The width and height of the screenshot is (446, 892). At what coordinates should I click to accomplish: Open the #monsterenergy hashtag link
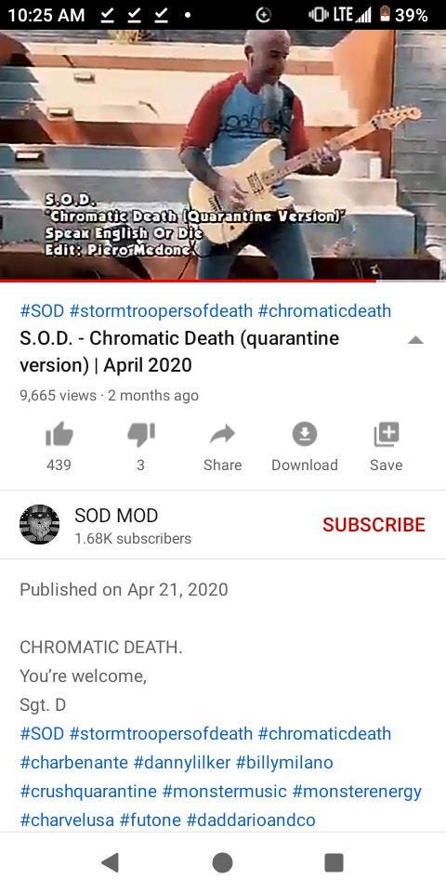click(357, 792)
